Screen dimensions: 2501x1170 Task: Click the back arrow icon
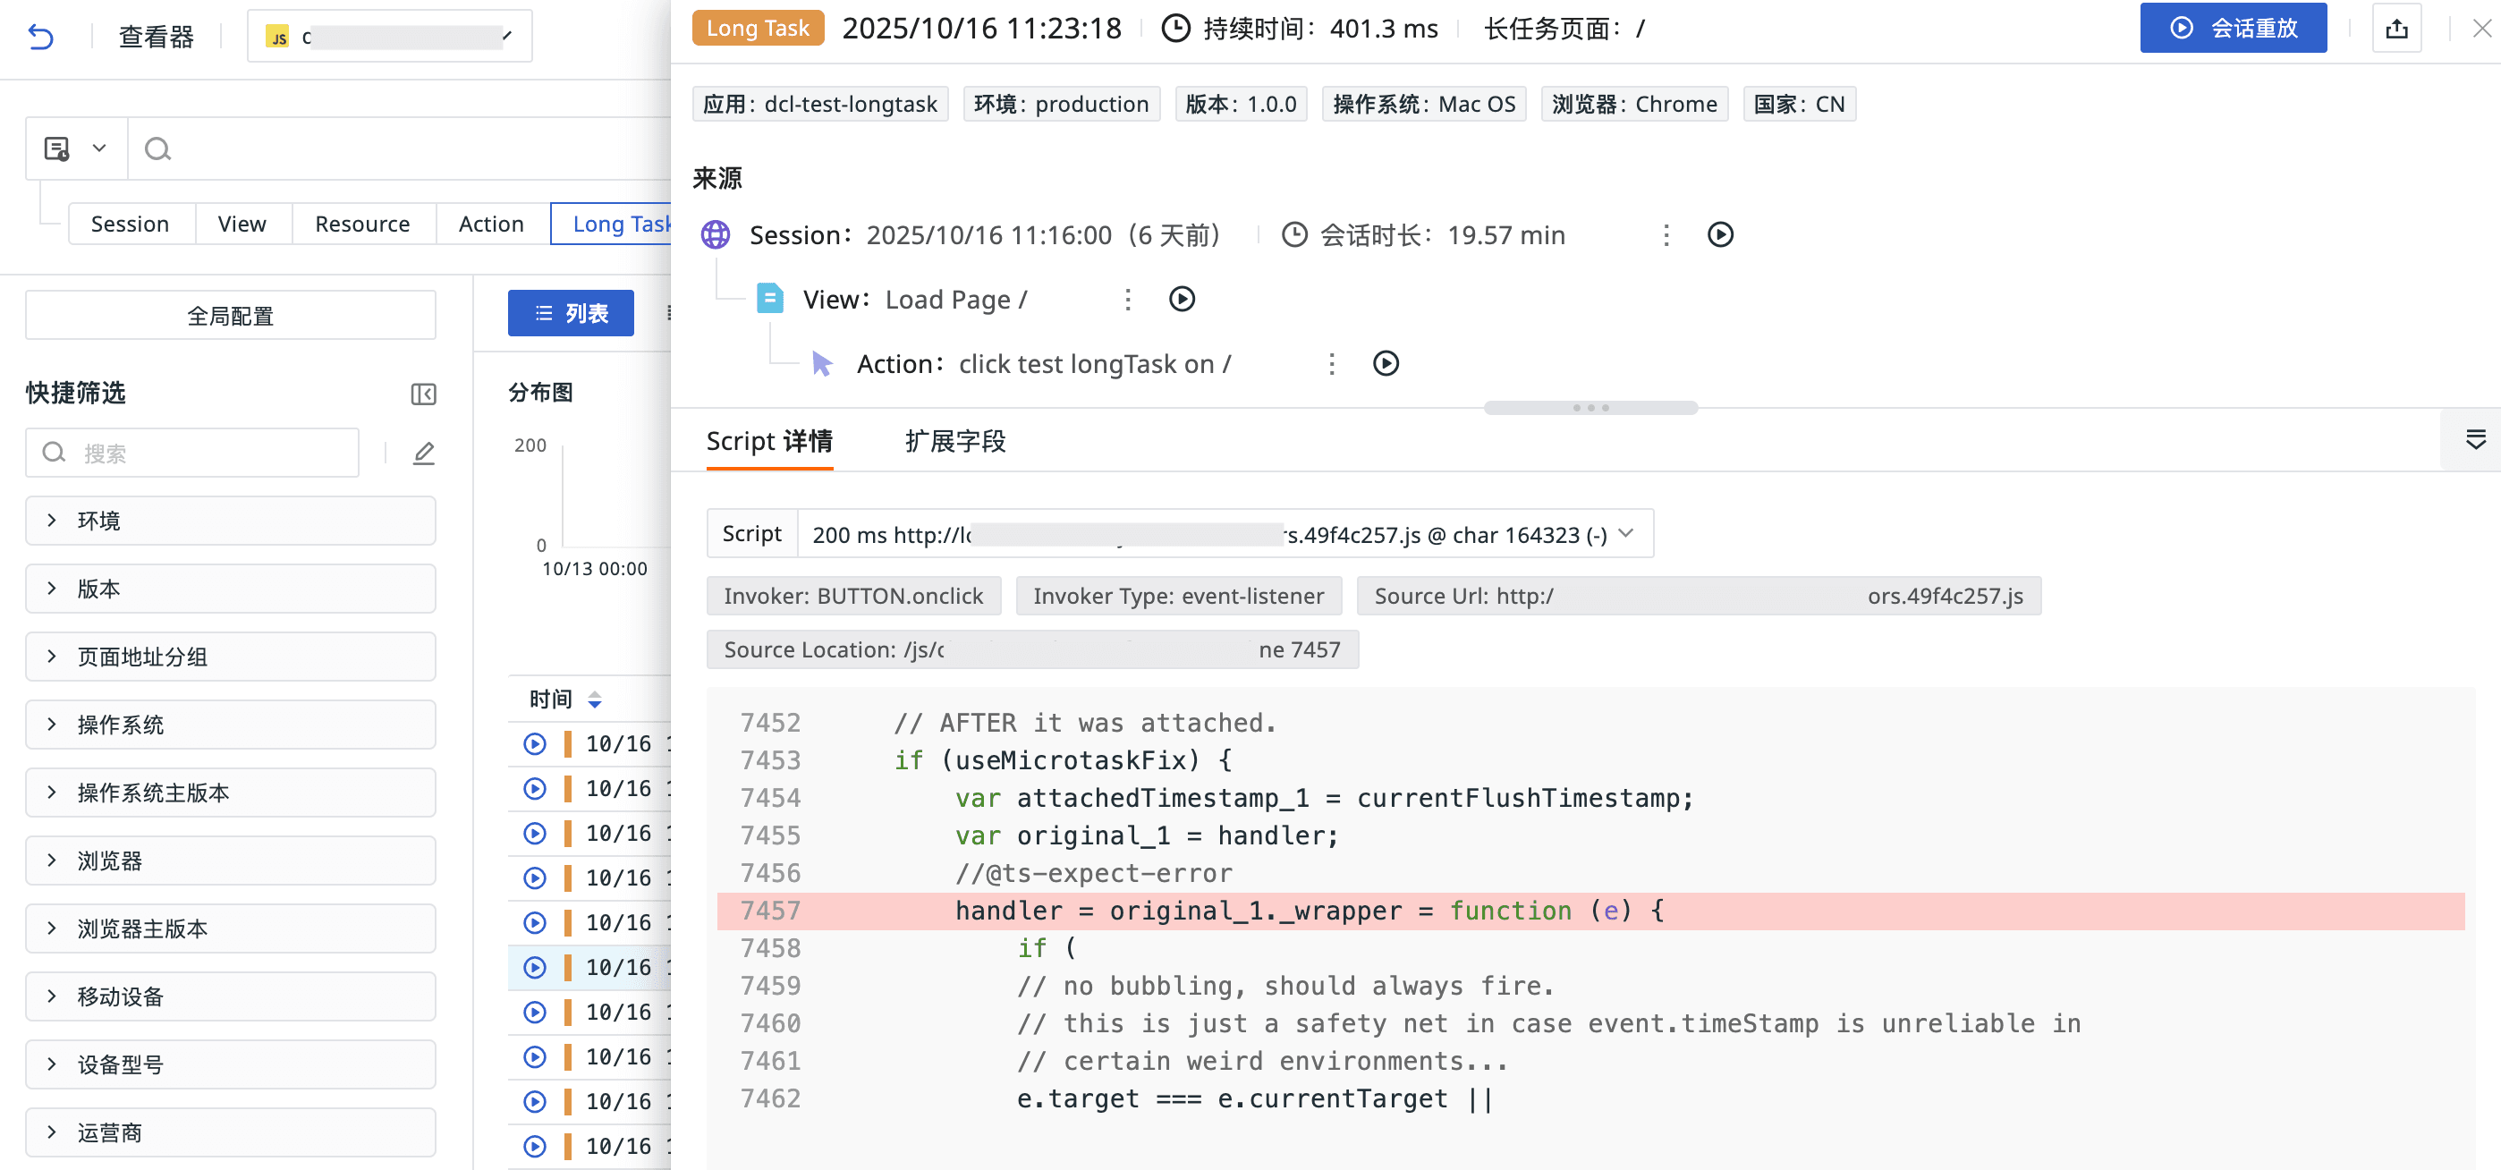click(x=41, y=37)
